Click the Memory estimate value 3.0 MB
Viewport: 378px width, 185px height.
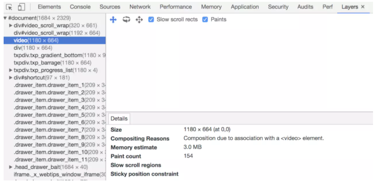(192, 147)
